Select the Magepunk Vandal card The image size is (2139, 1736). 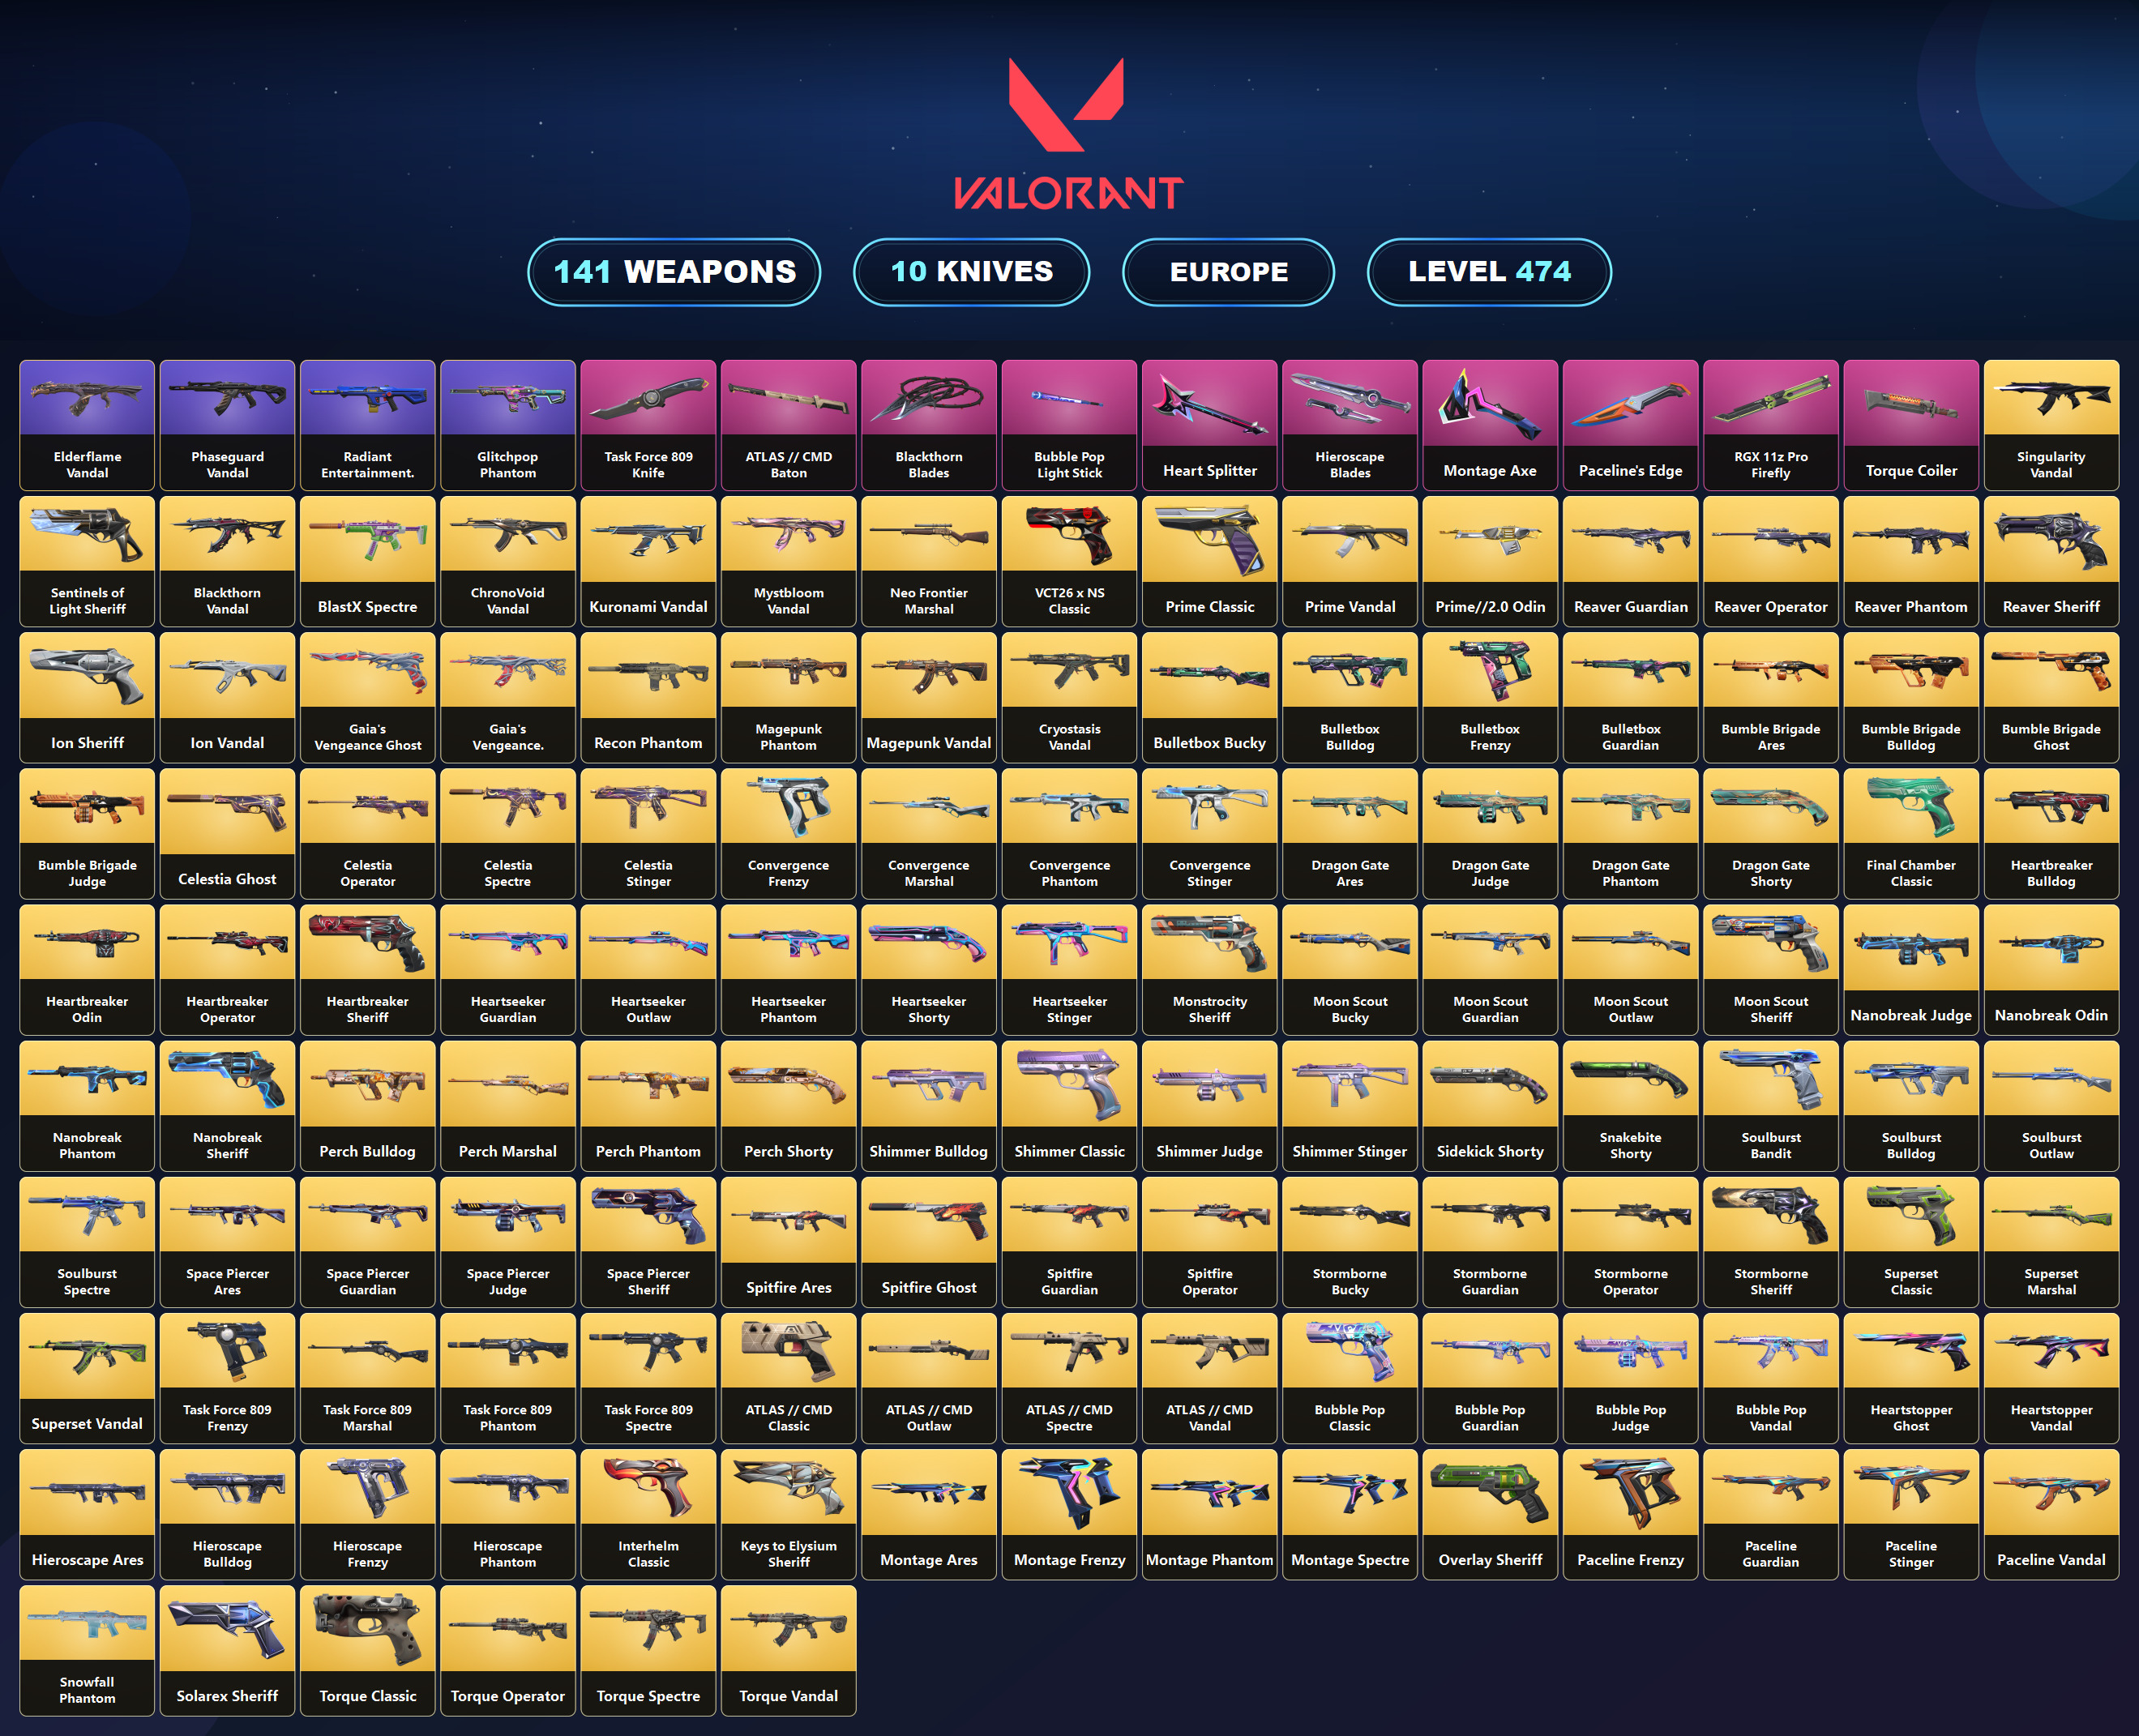click(x=929, y=697)
